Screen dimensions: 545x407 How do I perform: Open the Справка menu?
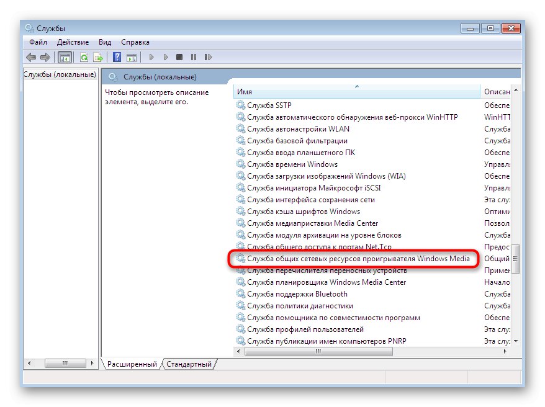(135, 42)
